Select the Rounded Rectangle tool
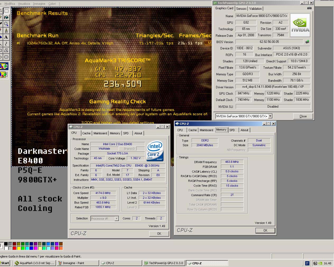 tap(6, 57)
